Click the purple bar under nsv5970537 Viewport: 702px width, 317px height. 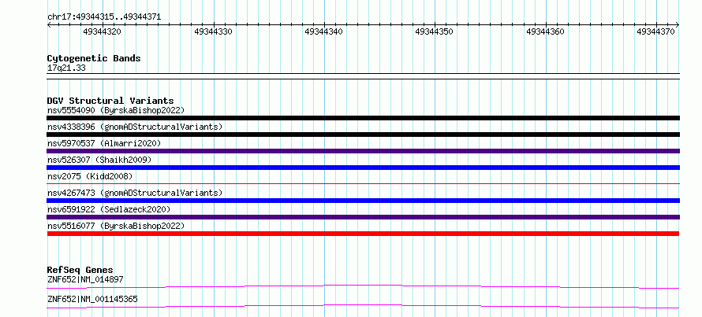(x=363, y=151)
